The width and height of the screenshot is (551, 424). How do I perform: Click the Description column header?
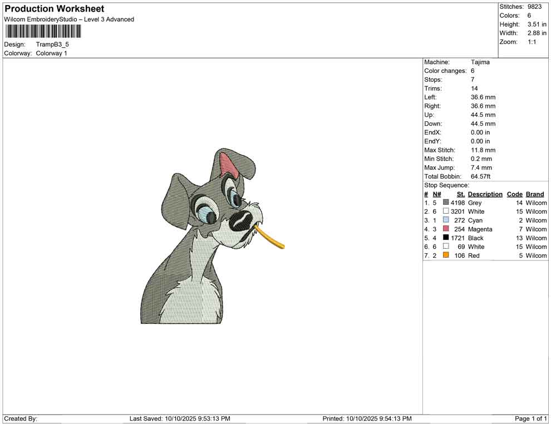pos(485,194)
